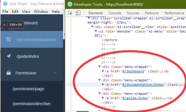Toggle the device toolbar icon
The height and width of the screenshot is (112, 186).
coord(78,13)
